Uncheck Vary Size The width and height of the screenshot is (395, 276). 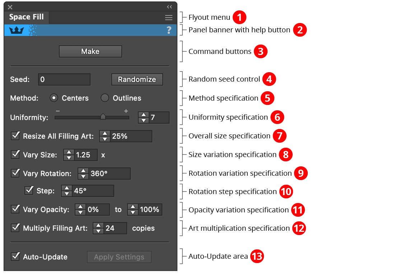pos(15,155)
